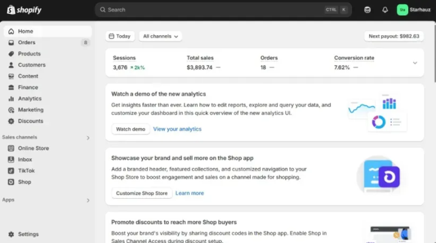Open Settings gear in sidebar

coord(11,234)
